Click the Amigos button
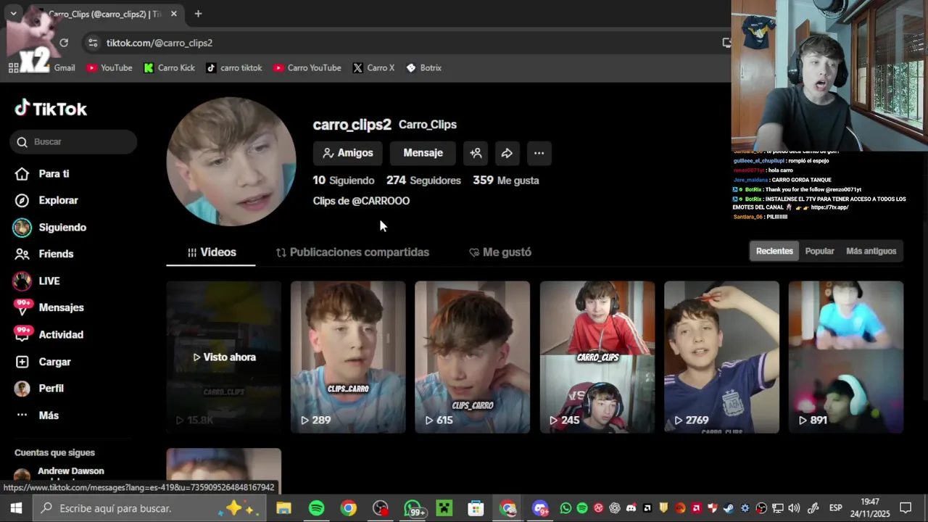 pos(348,153)
